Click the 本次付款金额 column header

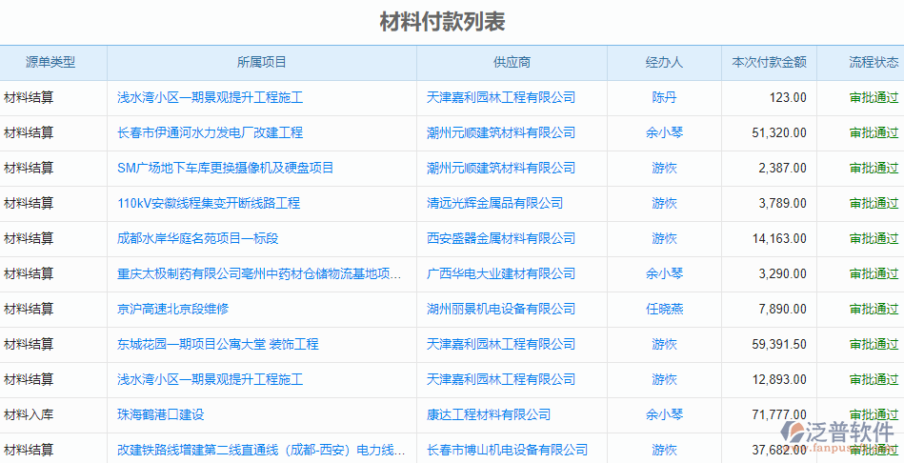pos(769,62)
